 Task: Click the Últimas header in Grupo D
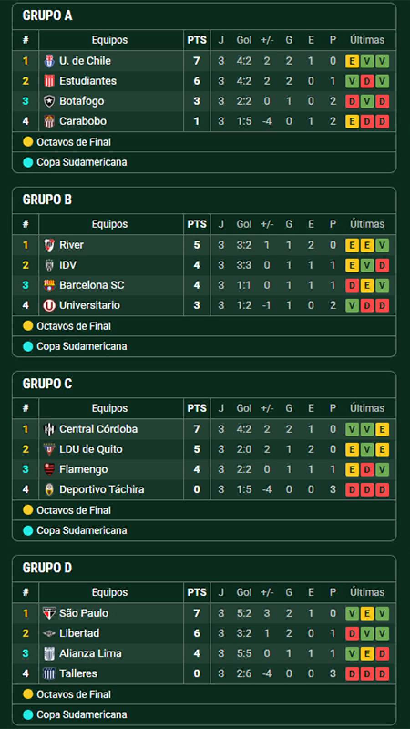[367, 592]
